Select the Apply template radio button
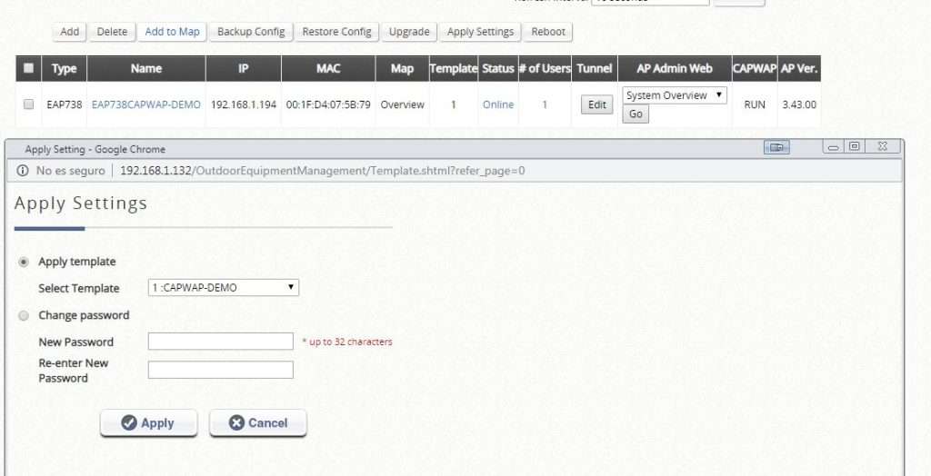This screenshot has height=476, width=931. (x=24, y=262)
